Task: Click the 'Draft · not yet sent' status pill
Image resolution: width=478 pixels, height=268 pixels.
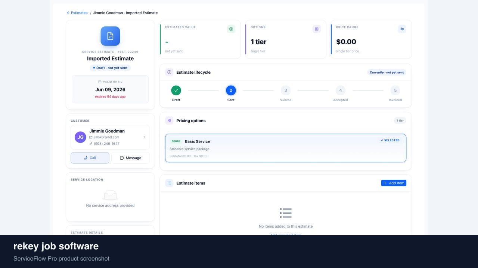Action: click(x=110, y=68)
